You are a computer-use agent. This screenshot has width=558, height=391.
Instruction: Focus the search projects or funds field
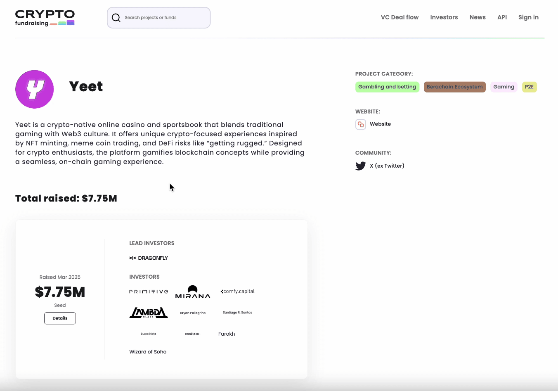click(159, 18)
